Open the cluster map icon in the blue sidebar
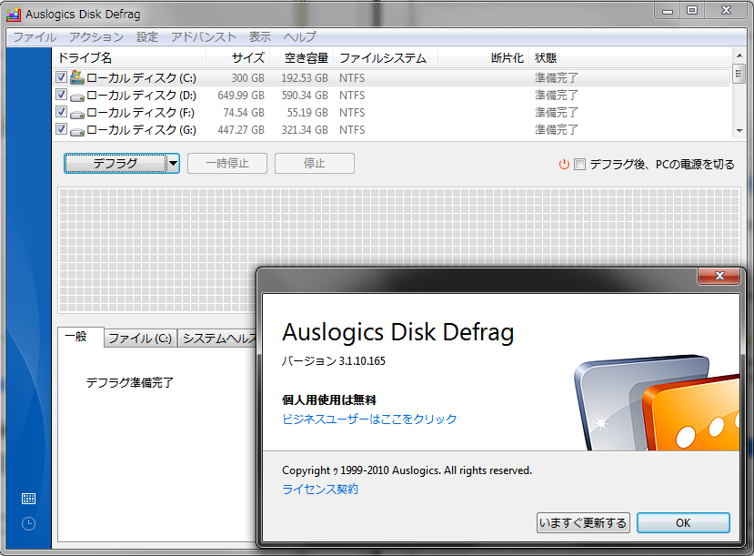The image size is (754, 556). 29,499
